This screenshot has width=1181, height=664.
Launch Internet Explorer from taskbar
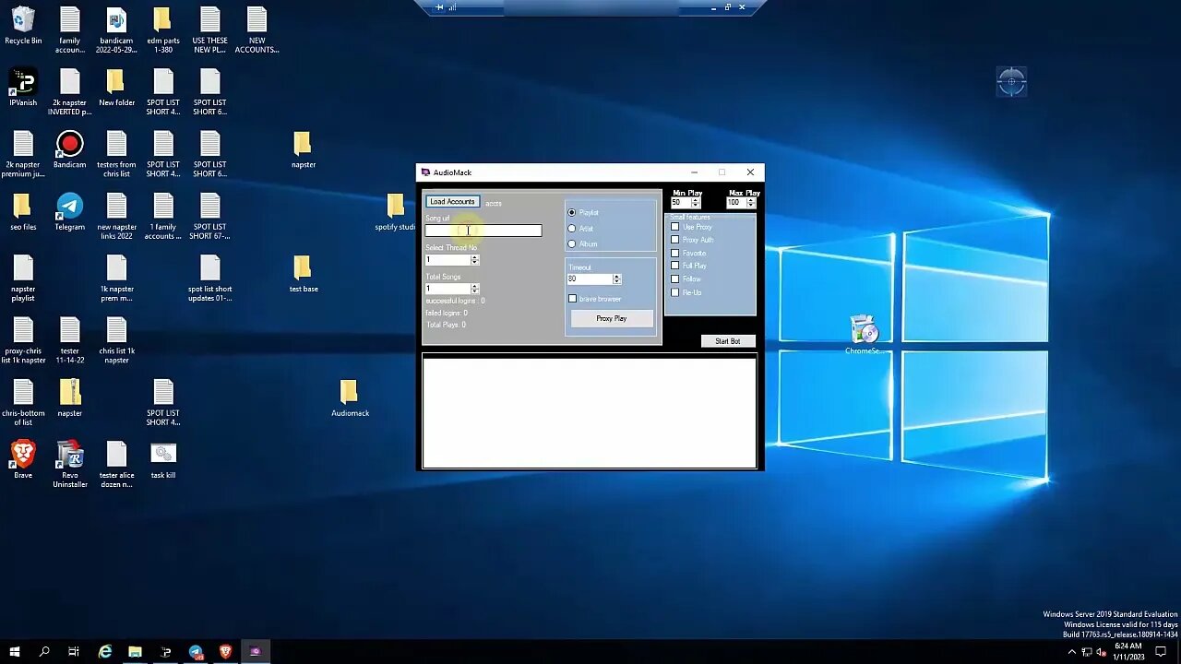(105, 652)
